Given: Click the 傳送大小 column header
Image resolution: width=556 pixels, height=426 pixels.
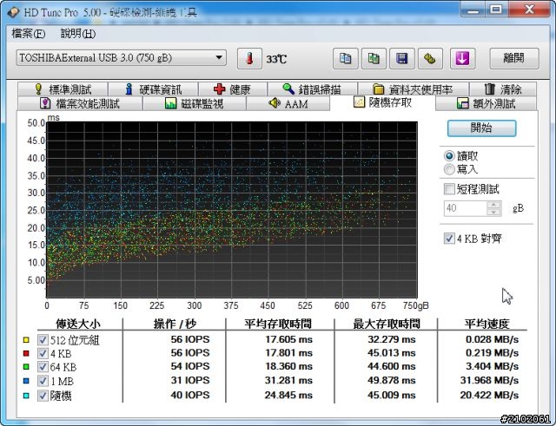Looking at the screenshot, I should pyautogui.click(x=78, y=324).
